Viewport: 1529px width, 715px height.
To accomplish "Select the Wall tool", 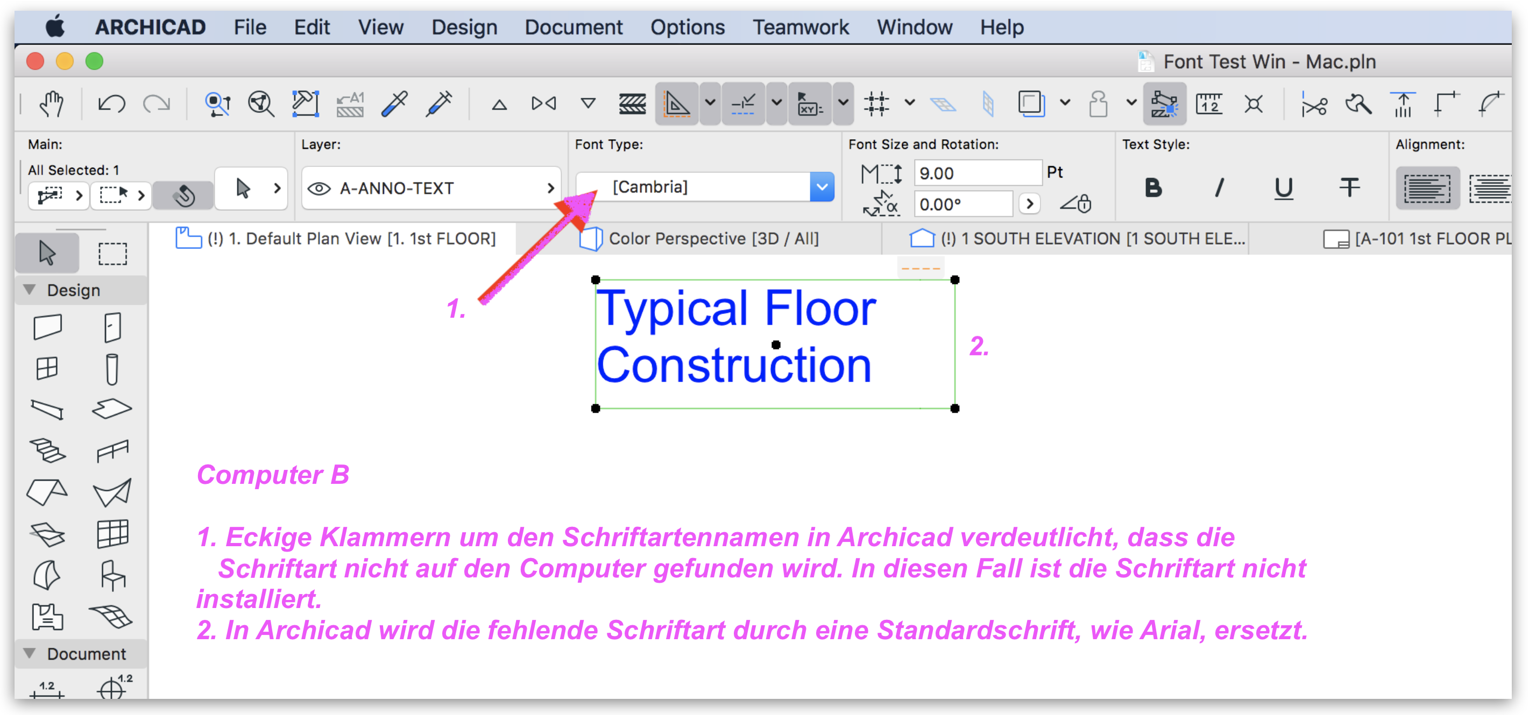I will point(47,327).
